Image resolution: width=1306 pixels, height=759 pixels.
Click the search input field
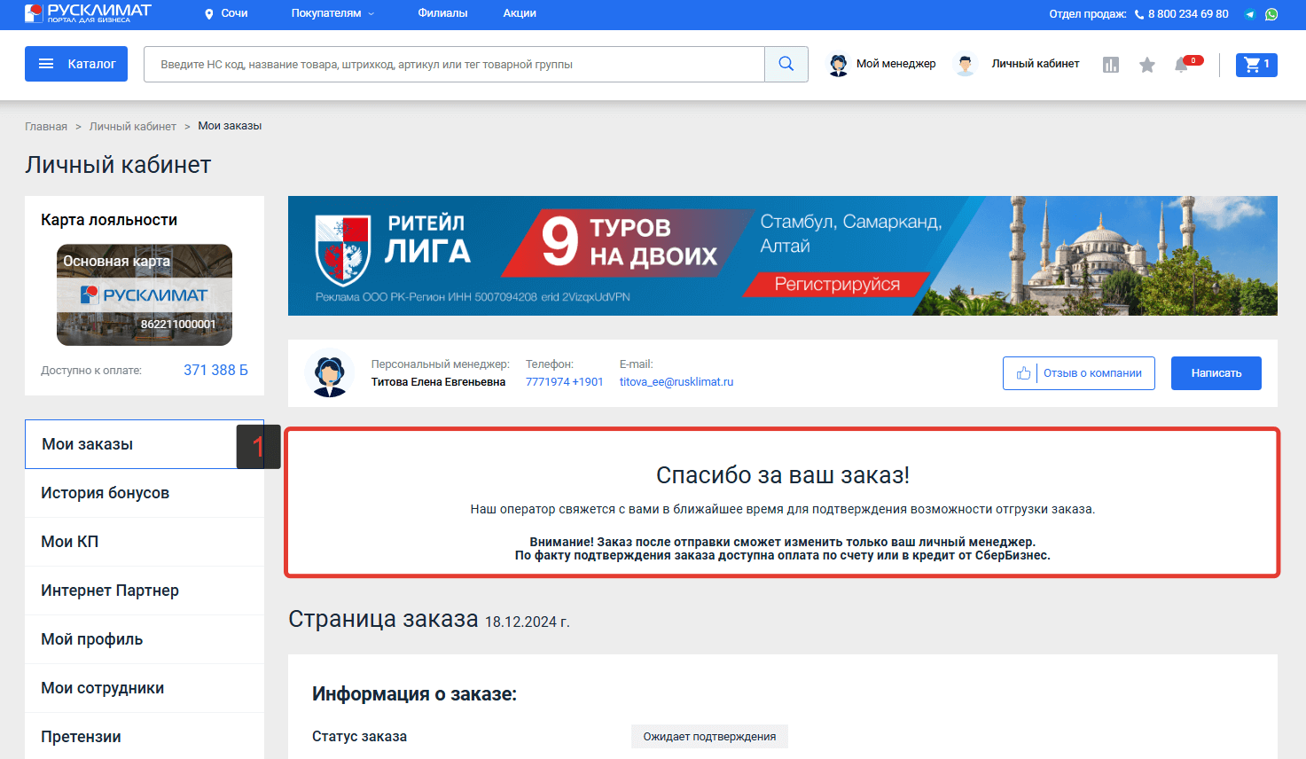click(454, 64)
